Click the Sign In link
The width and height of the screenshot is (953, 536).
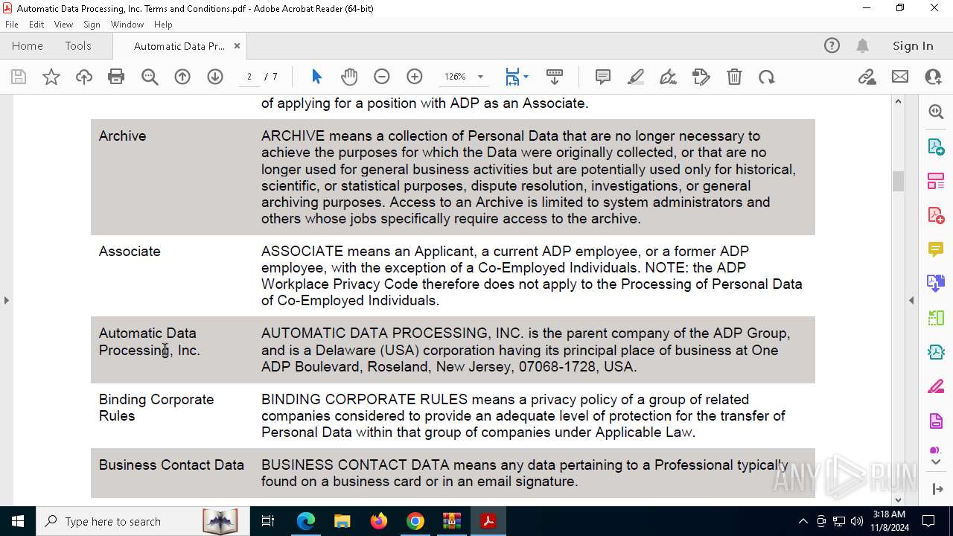(913, 46)
